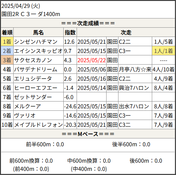
Task: Click the 着順 column header
Action: (x=7, y=32)
